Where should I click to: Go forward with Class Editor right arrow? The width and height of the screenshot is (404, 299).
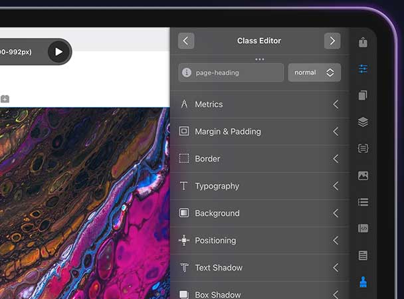332,41
